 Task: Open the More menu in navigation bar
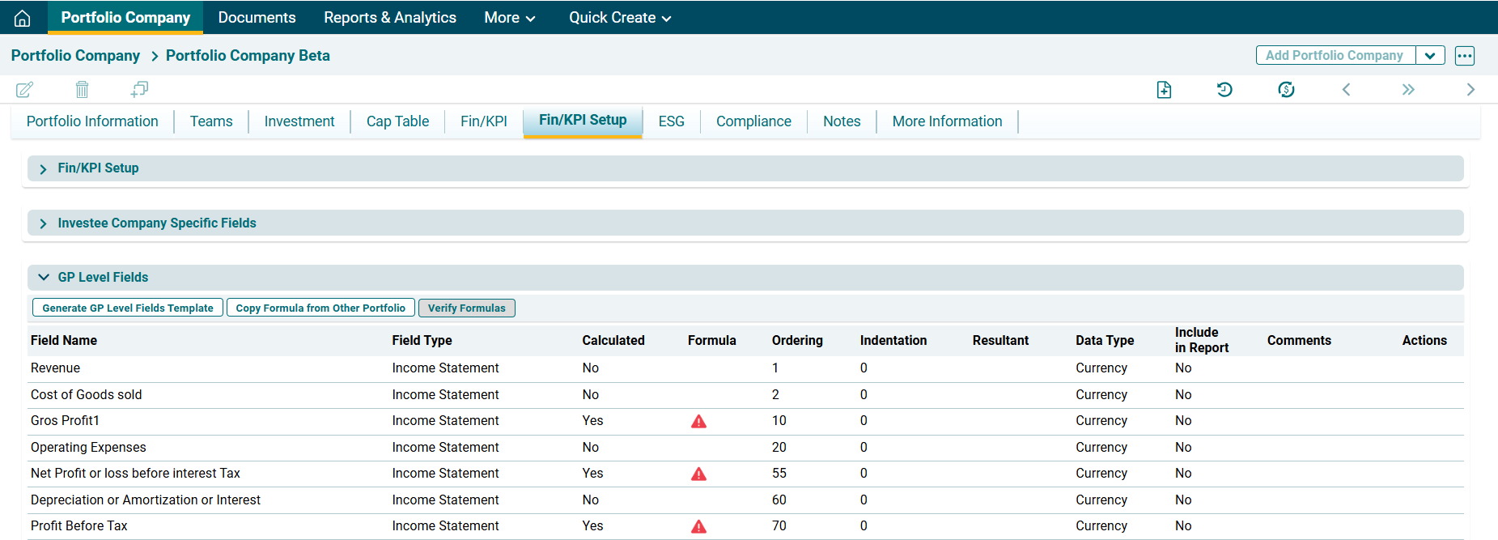click(x=509, y=18)
